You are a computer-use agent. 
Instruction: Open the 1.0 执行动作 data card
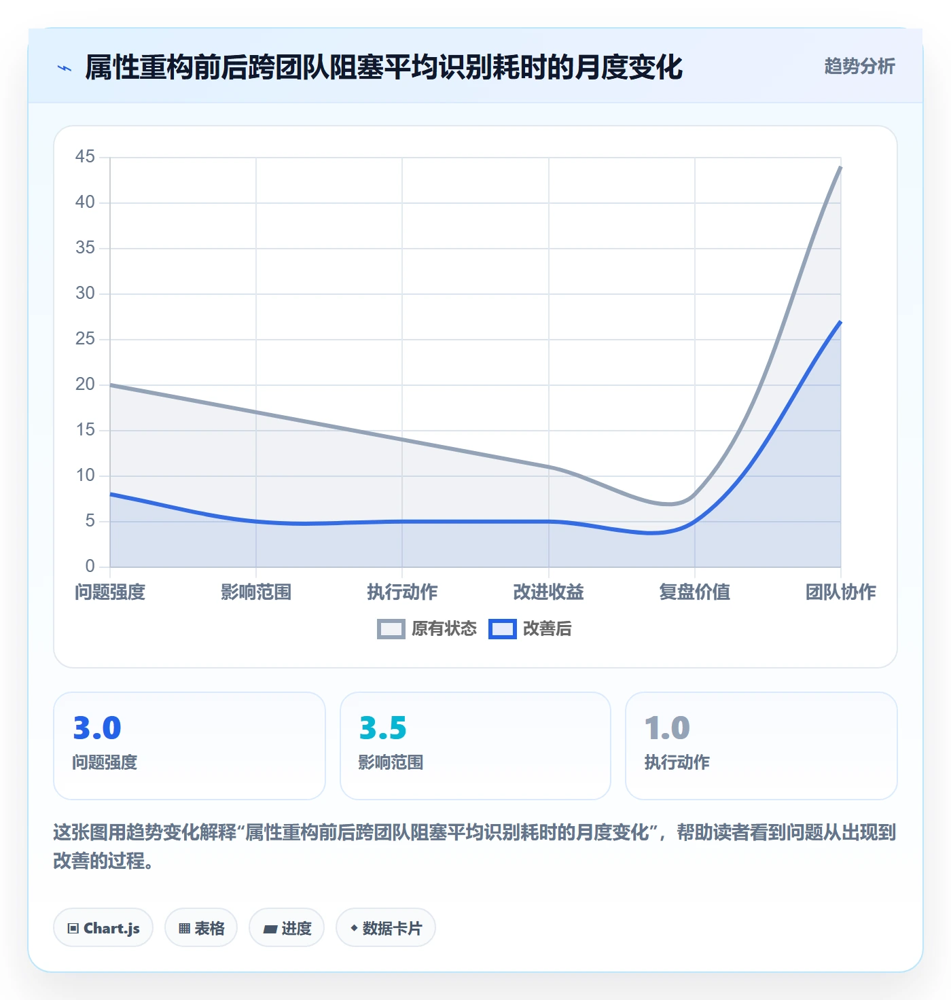(x=761, y=746)
